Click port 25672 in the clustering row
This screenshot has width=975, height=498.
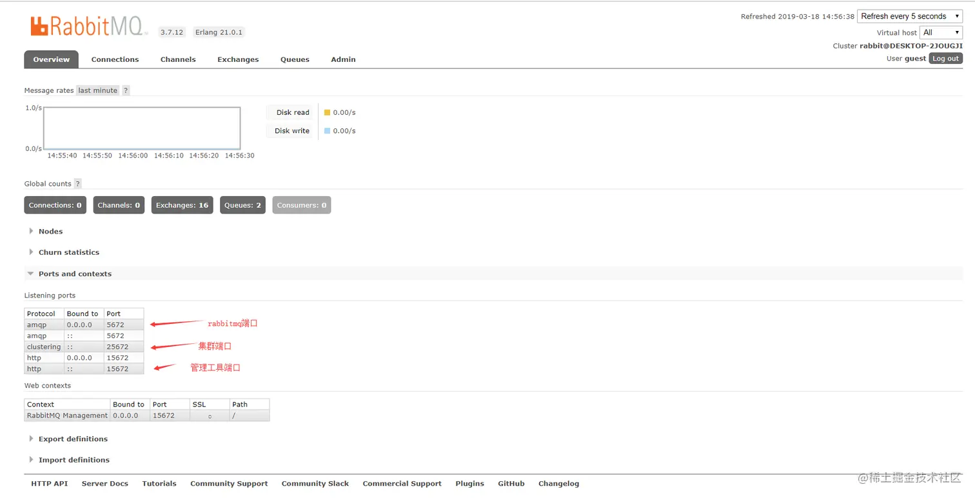pyautogui.click(x=117, y=347)
